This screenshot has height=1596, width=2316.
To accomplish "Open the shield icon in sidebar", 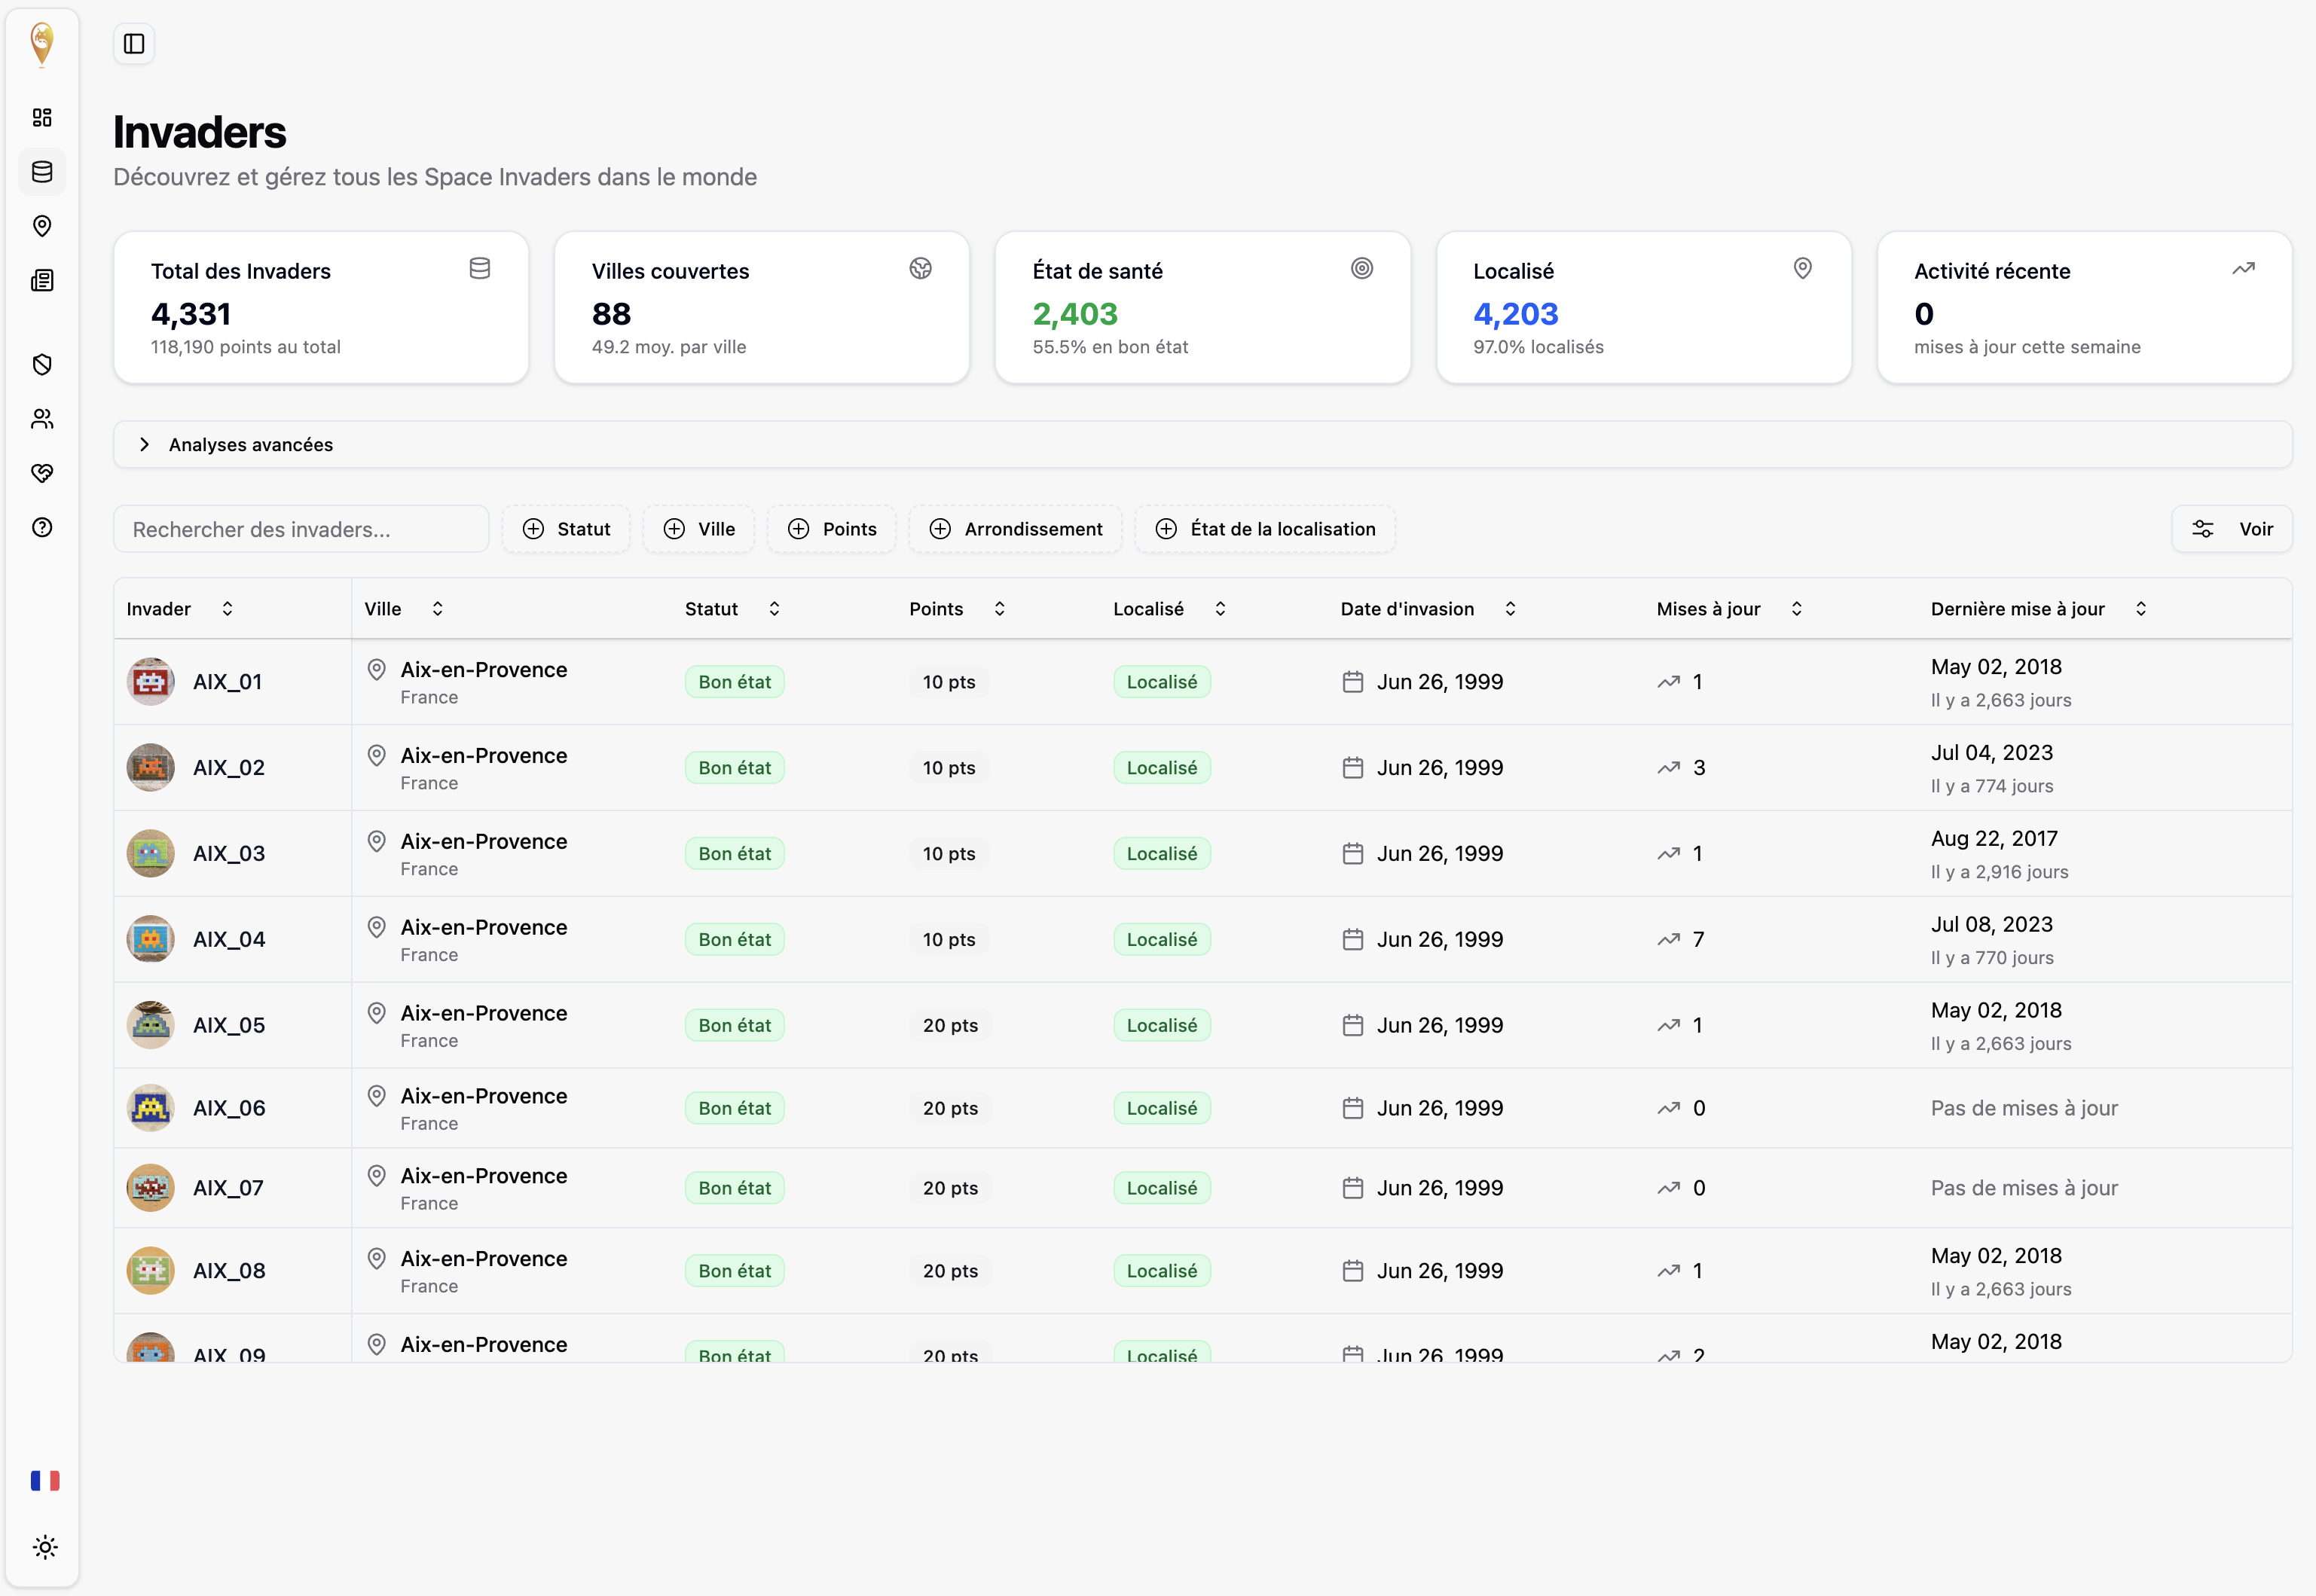I will point(42,364).
